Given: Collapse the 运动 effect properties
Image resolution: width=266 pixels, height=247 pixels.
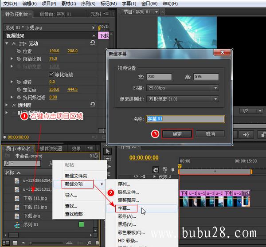Looking at the screenshot, I should pyautogui.click(x=7, y=43).
